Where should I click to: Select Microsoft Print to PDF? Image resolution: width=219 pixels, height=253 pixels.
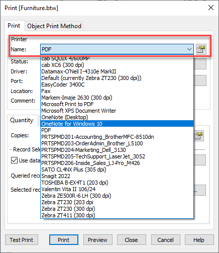117,104
